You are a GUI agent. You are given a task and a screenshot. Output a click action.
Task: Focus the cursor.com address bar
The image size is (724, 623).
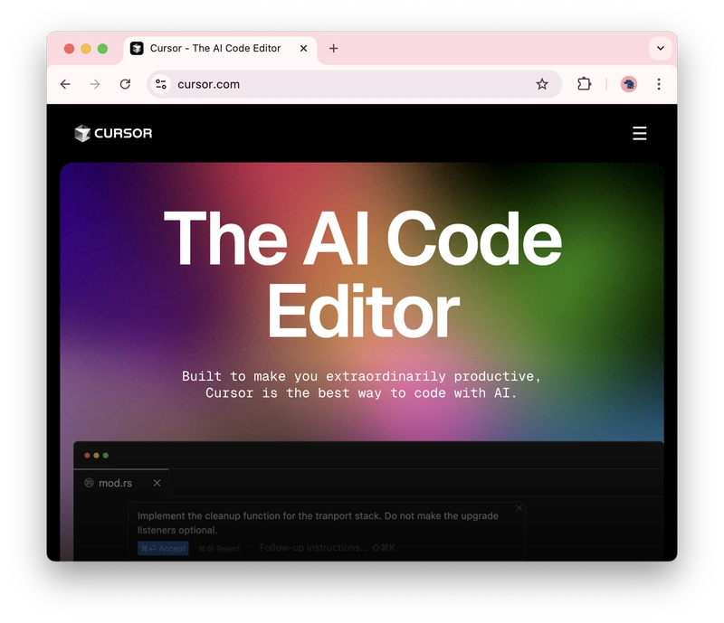tap(354, 84)
